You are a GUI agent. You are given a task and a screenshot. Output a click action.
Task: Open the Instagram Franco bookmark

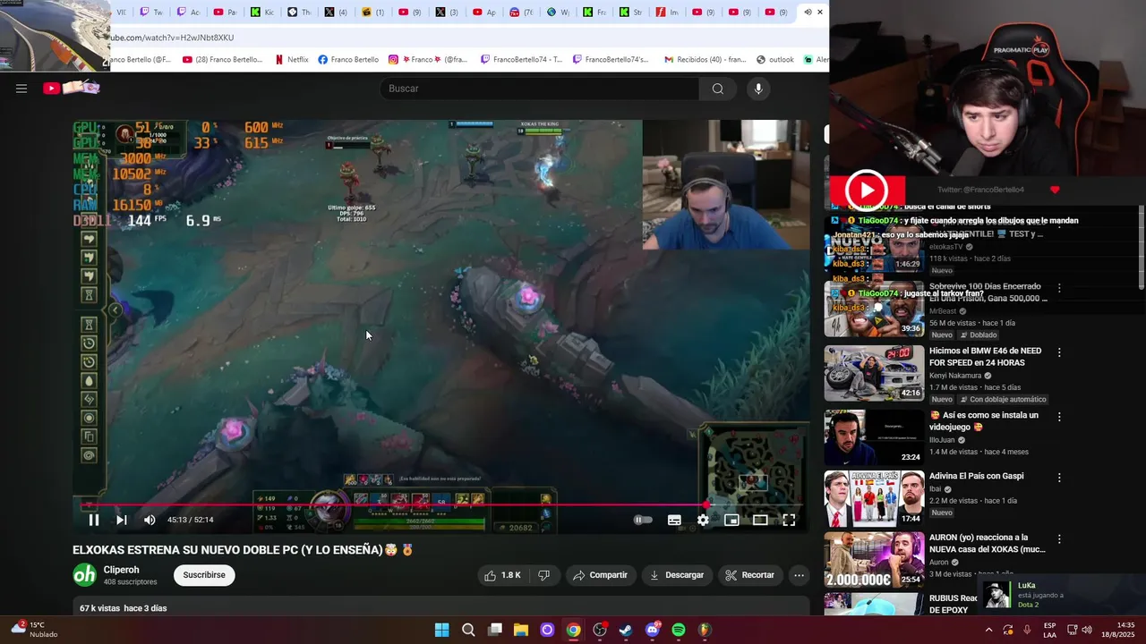click(x=428, y=59)
